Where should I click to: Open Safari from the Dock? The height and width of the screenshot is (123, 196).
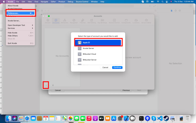[x=27, y=118]
